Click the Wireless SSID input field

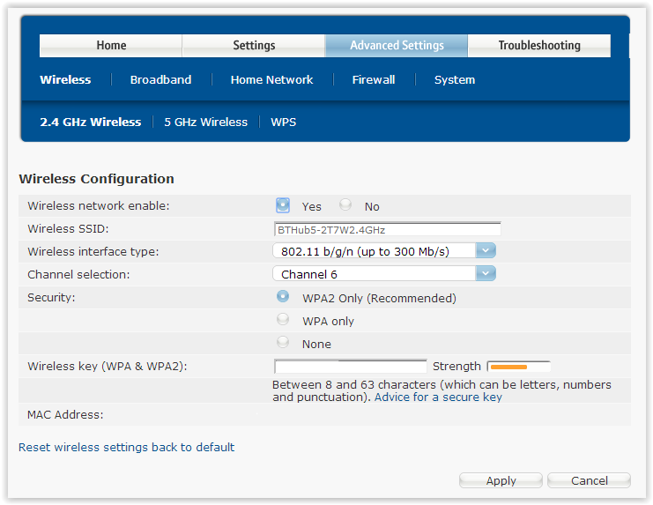(x=387, y=229)
